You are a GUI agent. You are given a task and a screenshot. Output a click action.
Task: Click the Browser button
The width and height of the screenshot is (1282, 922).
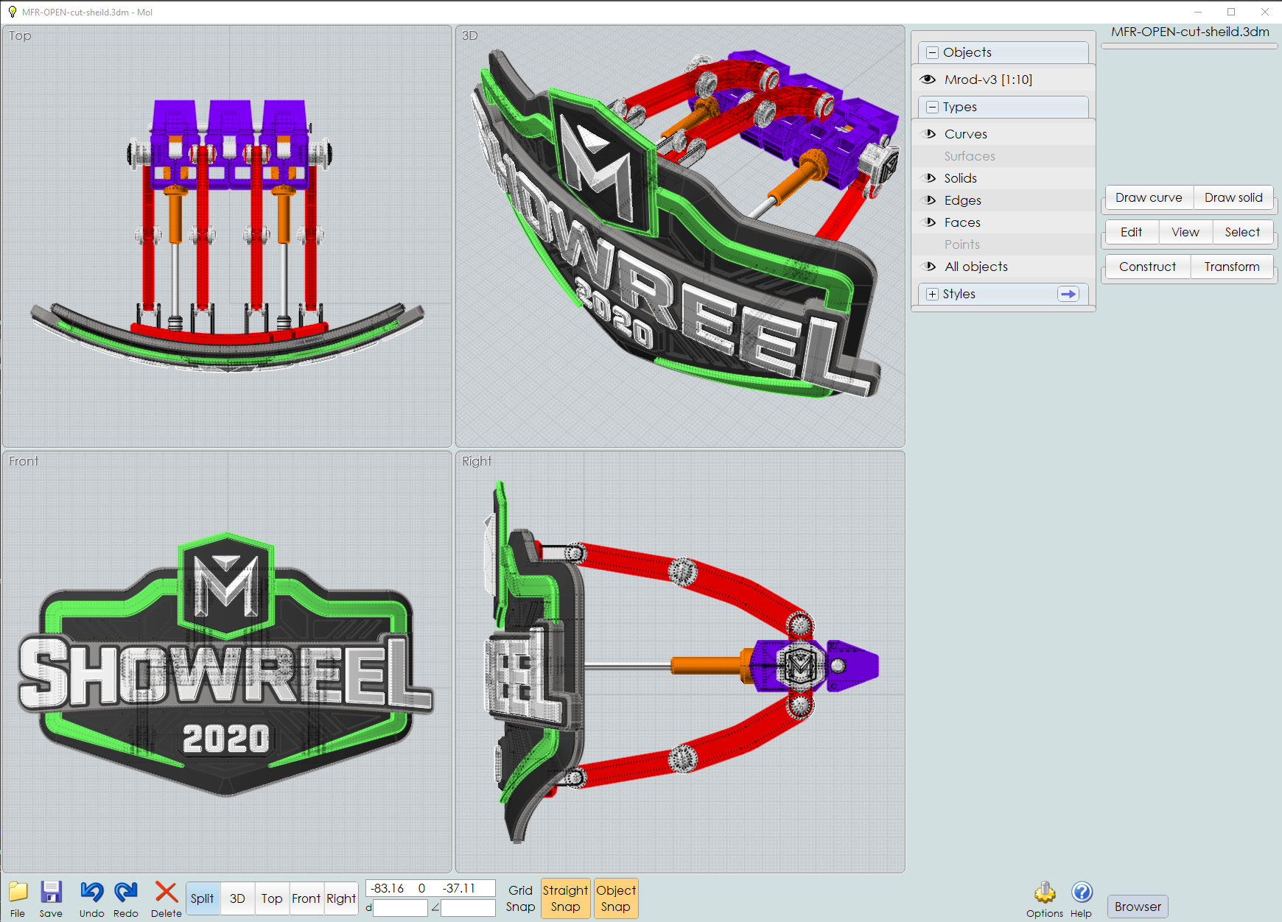point(1138,907)
